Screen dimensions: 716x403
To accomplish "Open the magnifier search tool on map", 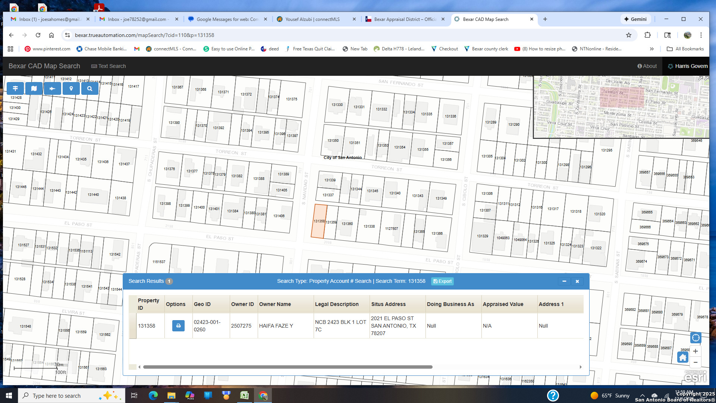I will point(89,88).
